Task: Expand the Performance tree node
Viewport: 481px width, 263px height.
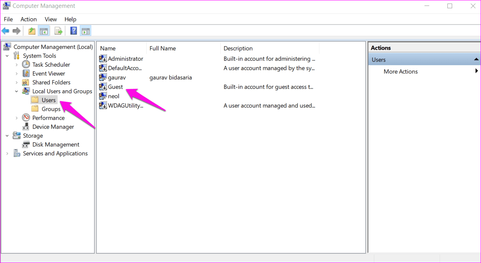Action: [17, 118]
